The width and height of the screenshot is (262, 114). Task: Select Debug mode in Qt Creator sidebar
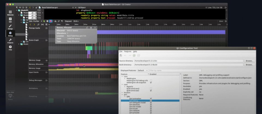tap(10, 34)
